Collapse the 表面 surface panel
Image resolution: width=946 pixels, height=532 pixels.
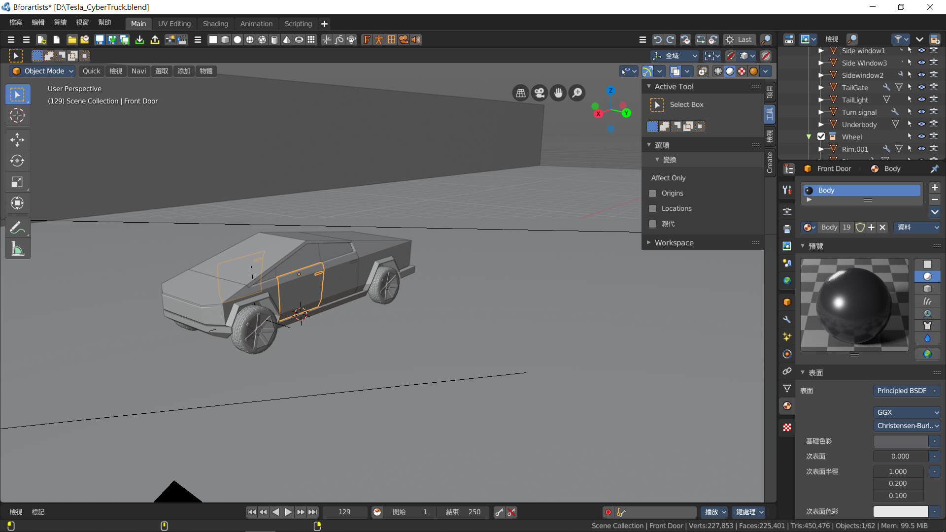point(803,372)
